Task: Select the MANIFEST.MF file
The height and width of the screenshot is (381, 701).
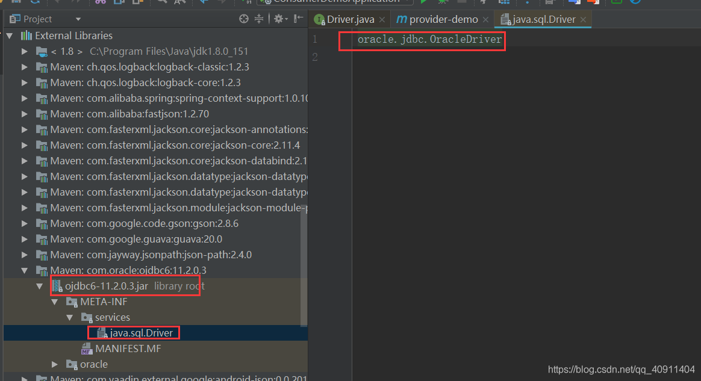Action: tap(155, 348)
